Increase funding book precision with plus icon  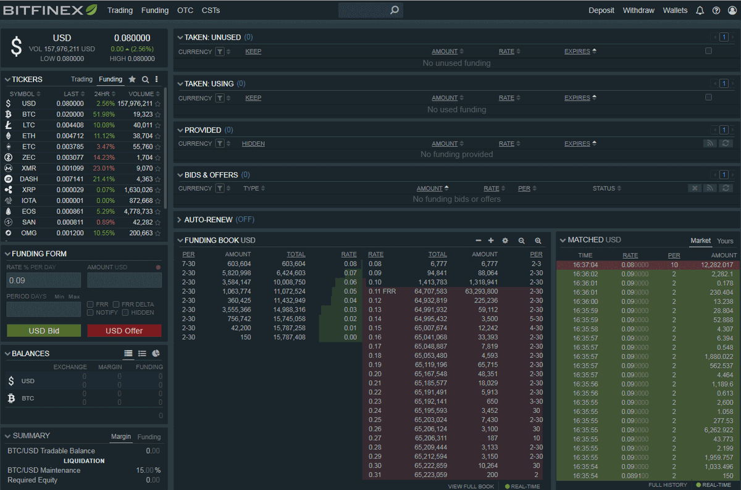(491, 241)
